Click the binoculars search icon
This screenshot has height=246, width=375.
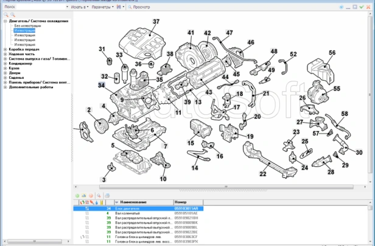pyautogui.click(x=119, y=7)
